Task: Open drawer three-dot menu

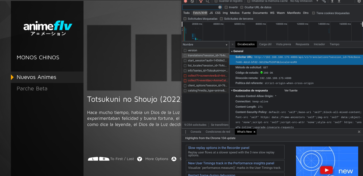Action: [x=186, y=132]
